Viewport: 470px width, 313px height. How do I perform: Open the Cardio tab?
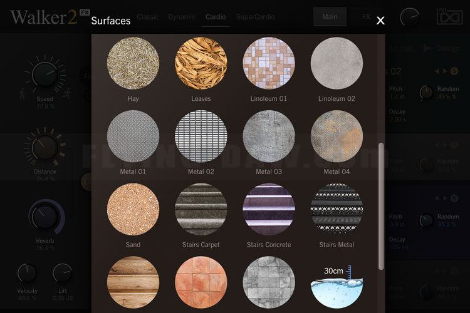point(216,17)
